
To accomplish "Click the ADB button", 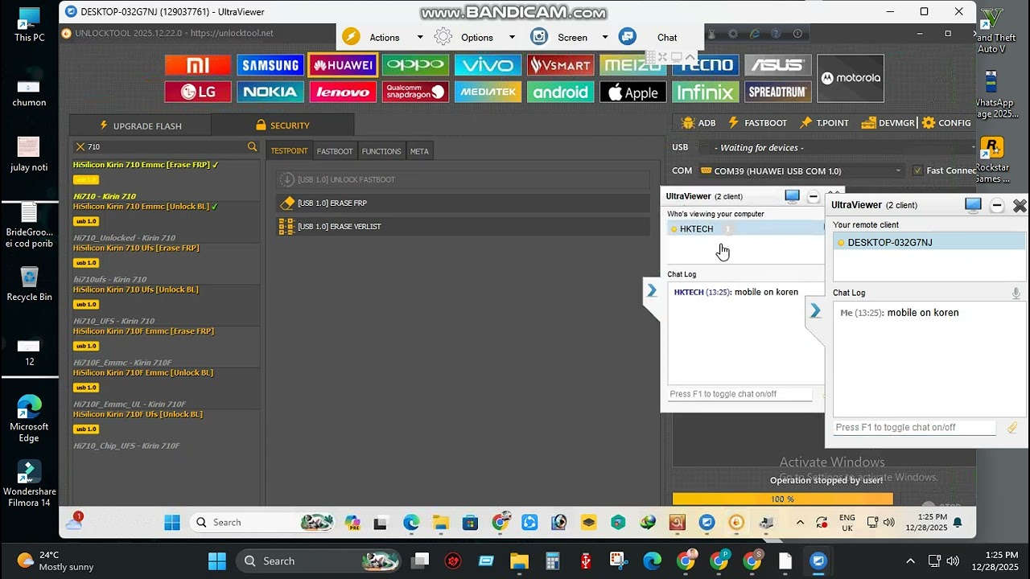I will (x=698, y=123).
